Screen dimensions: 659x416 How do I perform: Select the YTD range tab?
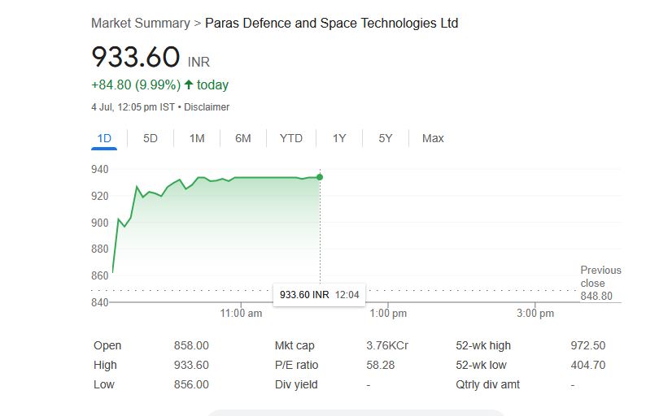[290, 138]
